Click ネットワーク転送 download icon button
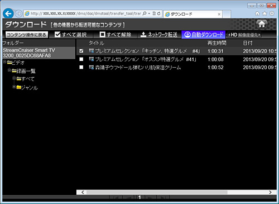Image resolution: width=279 pixels, height=204 pixels. tap(159, 35)
